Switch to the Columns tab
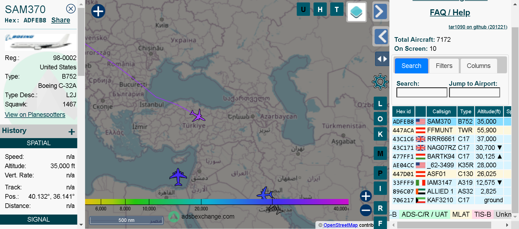The width and height of the screenshot is (519, 229). [479, 66]
